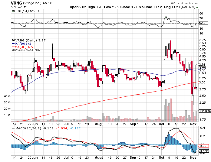
Task: Click the 'VRNG (Daily) 3.97' legend text
Action: (x=30, y=40)
